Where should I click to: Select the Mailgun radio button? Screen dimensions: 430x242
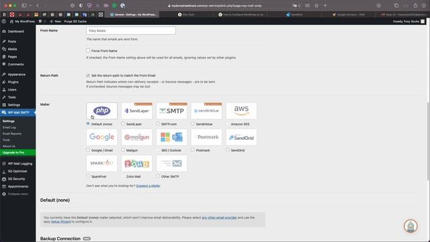tap(123, 150)
